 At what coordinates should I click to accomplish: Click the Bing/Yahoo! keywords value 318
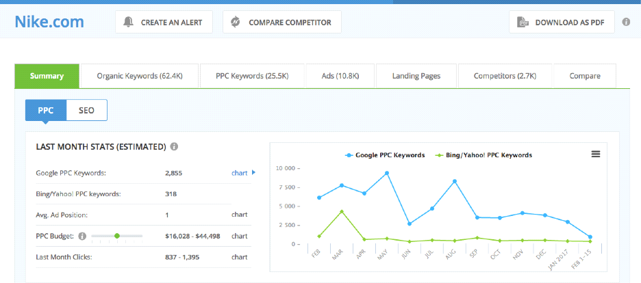pos(171,193)
